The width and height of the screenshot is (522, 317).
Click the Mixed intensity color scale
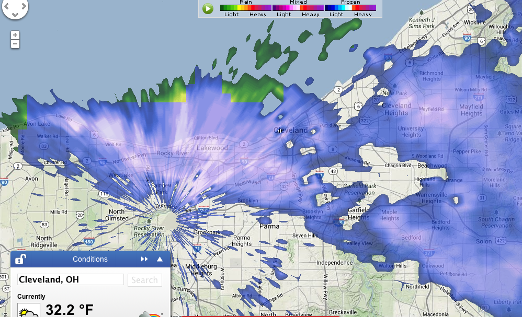coord(298,8)
